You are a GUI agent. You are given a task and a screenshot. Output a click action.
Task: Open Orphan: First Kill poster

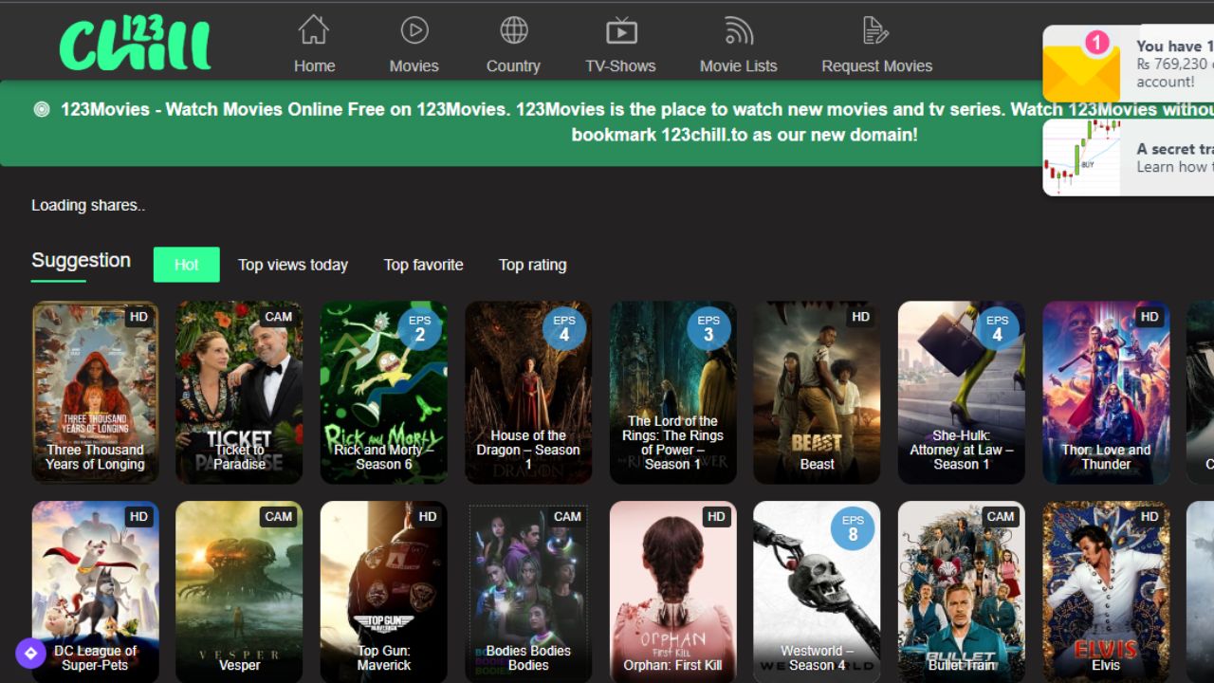tap(672, 591)
